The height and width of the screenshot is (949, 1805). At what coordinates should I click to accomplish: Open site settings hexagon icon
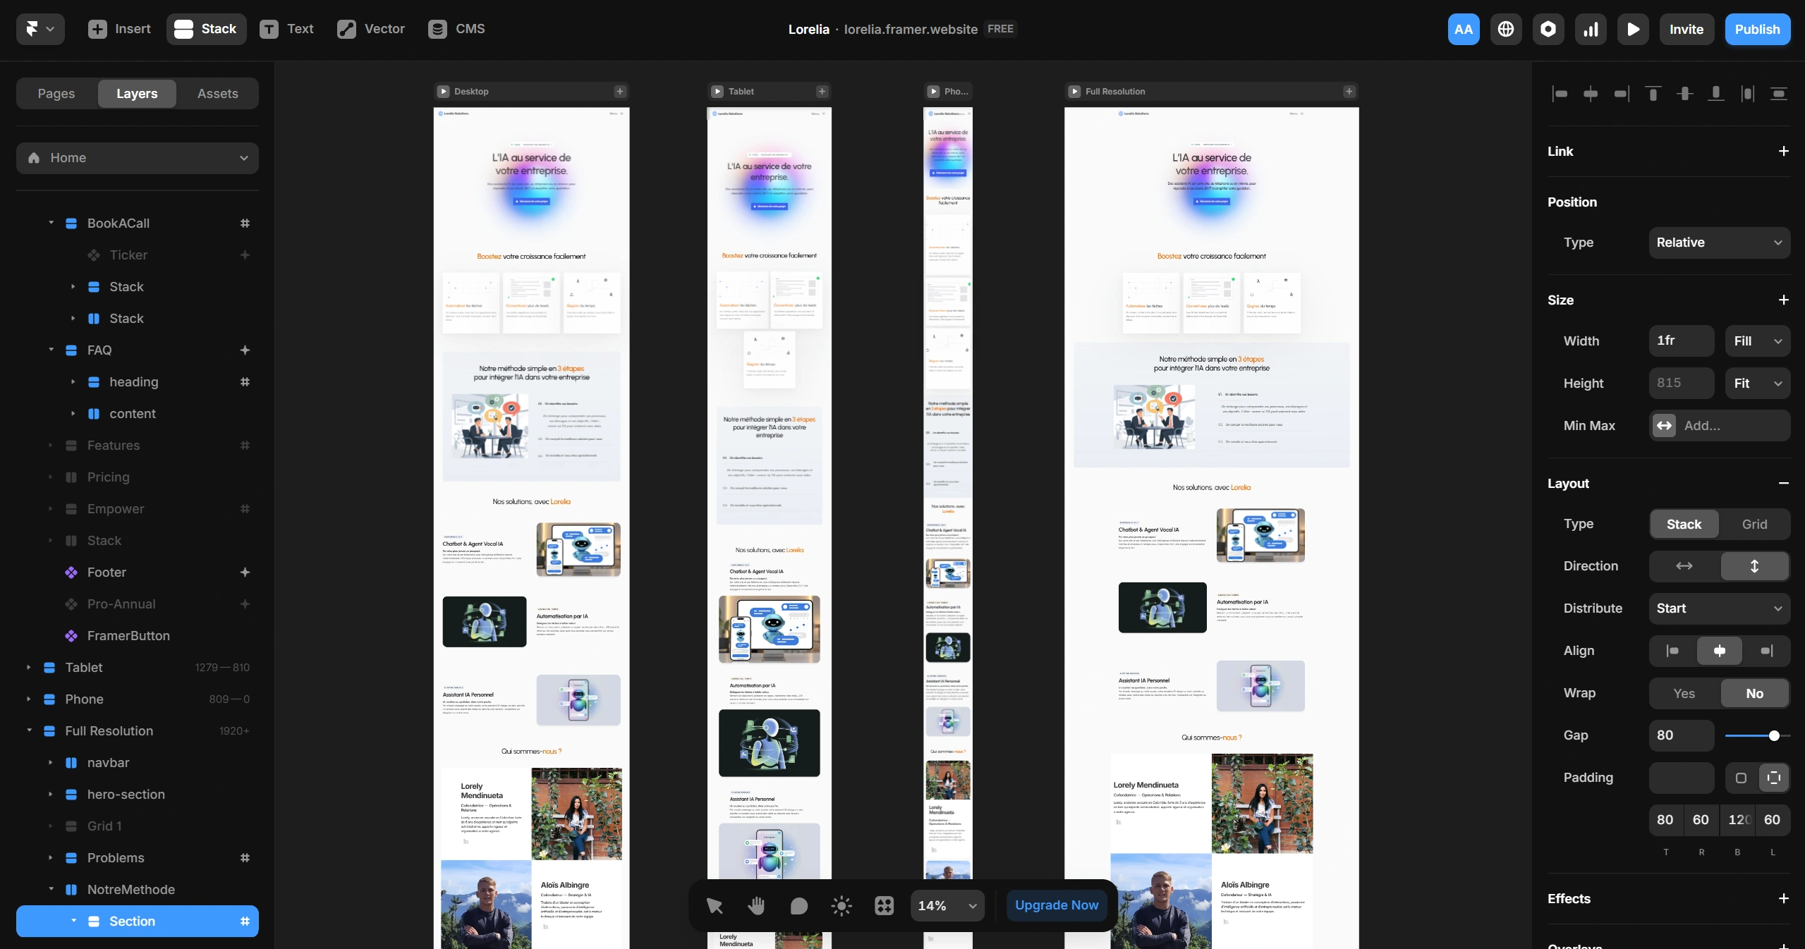click(x=1548, y=29)
